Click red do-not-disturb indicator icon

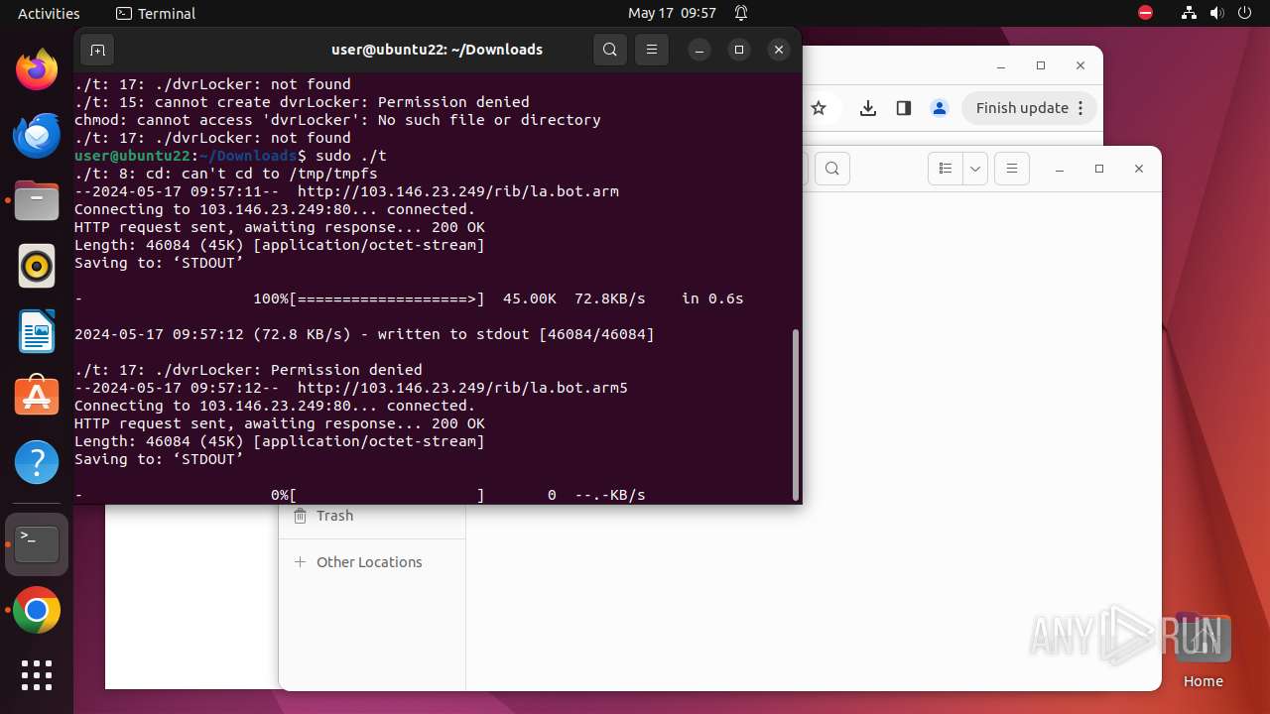(x=1146, y=13)
